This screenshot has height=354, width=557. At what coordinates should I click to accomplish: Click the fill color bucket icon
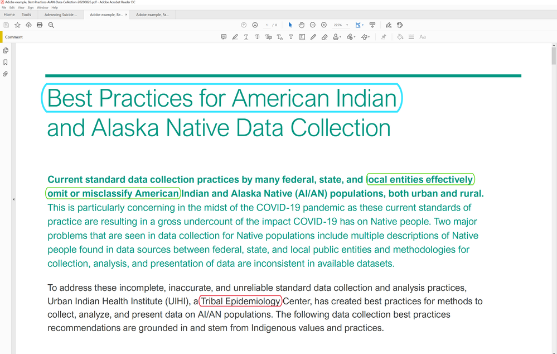[x=400, y=37]
